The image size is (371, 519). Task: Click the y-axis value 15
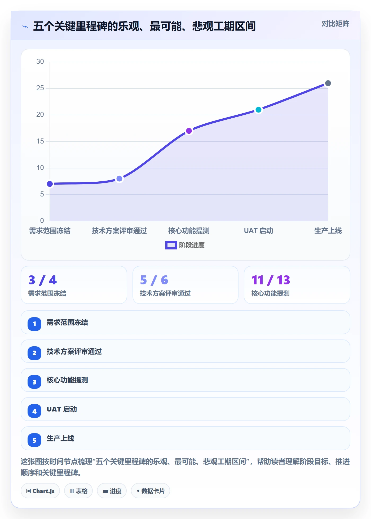click(x=40, y=141)
